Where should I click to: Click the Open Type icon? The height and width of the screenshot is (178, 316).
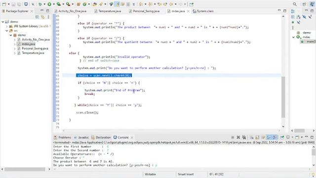point(94,4)
